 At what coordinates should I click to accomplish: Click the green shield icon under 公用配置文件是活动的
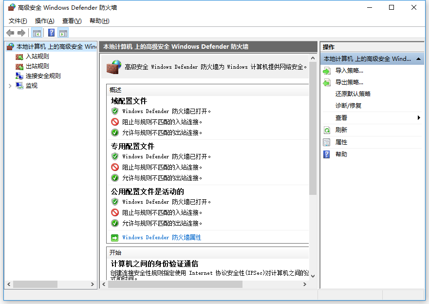[115, 202]
